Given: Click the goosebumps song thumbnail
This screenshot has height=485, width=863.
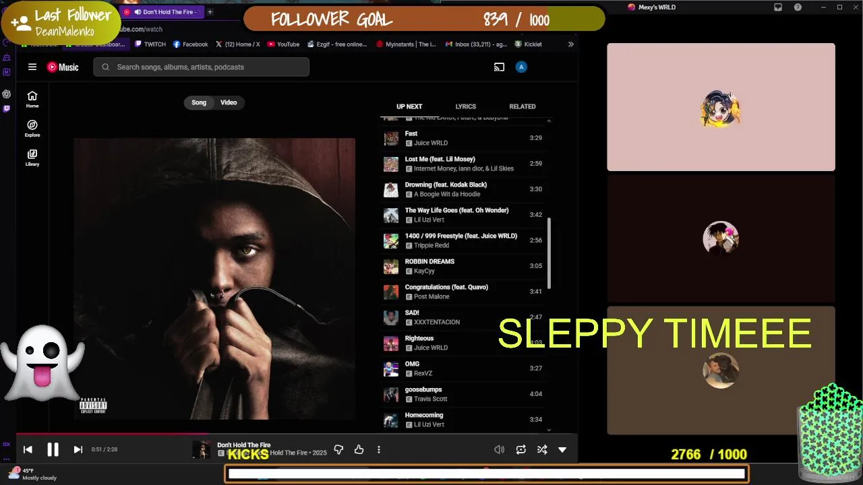Looking at the screenshot, I should 391,394.
